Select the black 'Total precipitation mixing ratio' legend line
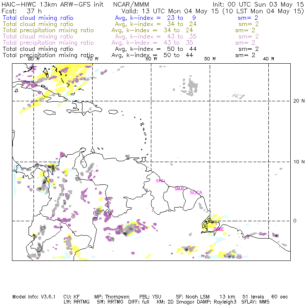The height and width of the screenshot is (306, 306). coord(48,55)
